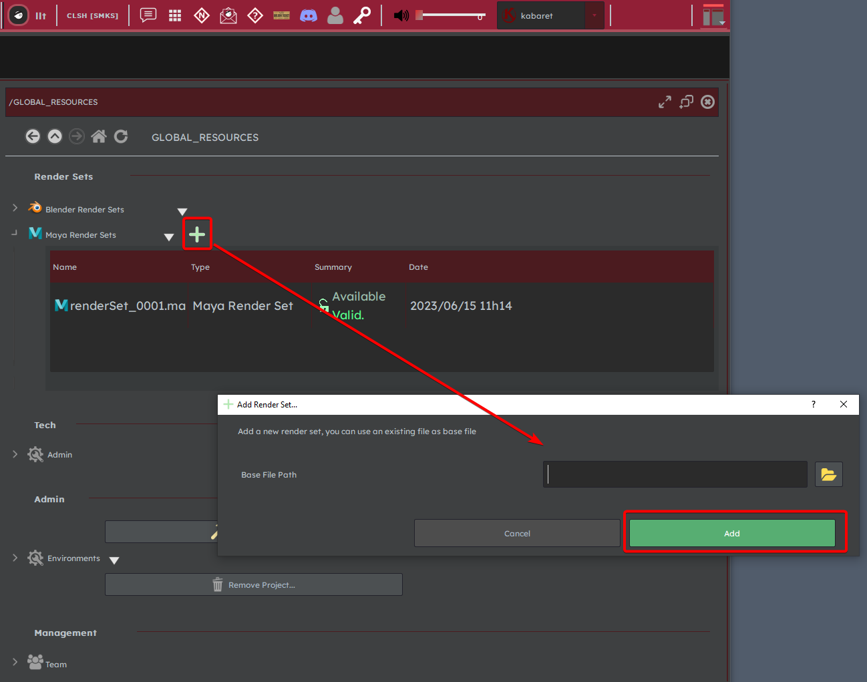The image size is (867, 682).
Task: Sort table by Type column header
Action: tap(200, 267)
